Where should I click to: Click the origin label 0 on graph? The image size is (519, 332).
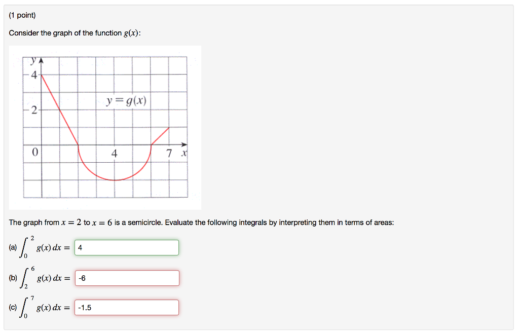coord(34,152)
